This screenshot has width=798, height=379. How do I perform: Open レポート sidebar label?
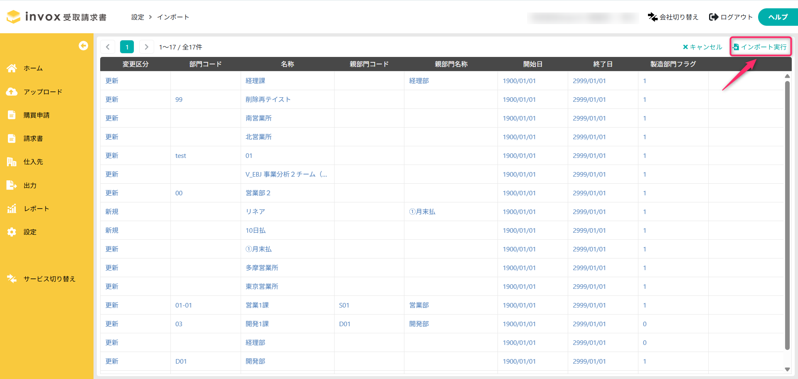(x=37, y=209)
